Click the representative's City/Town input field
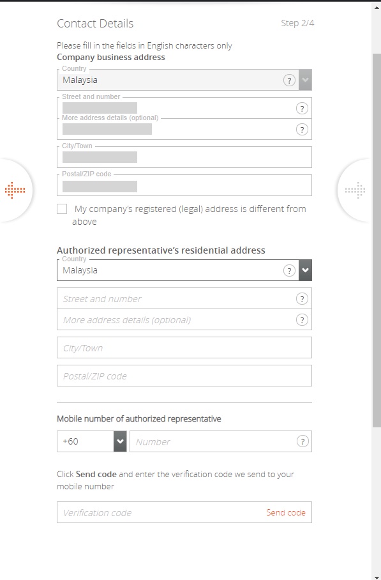 click(x=184, y=347)
